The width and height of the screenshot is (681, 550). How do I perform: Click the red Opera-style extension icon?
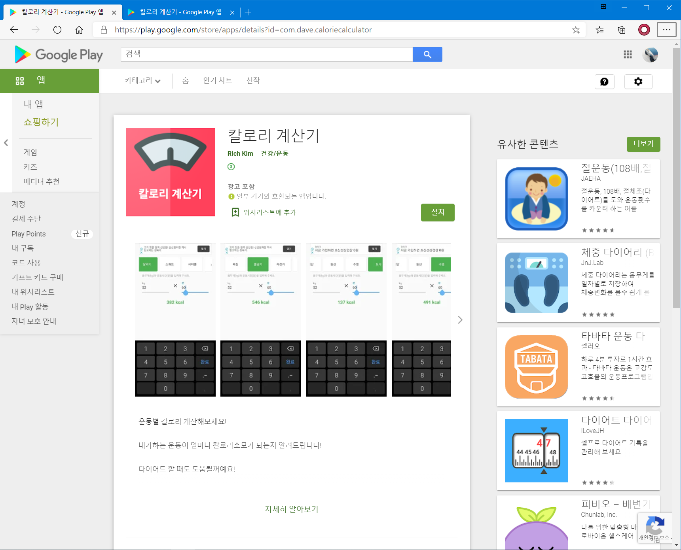pos(644,30)
